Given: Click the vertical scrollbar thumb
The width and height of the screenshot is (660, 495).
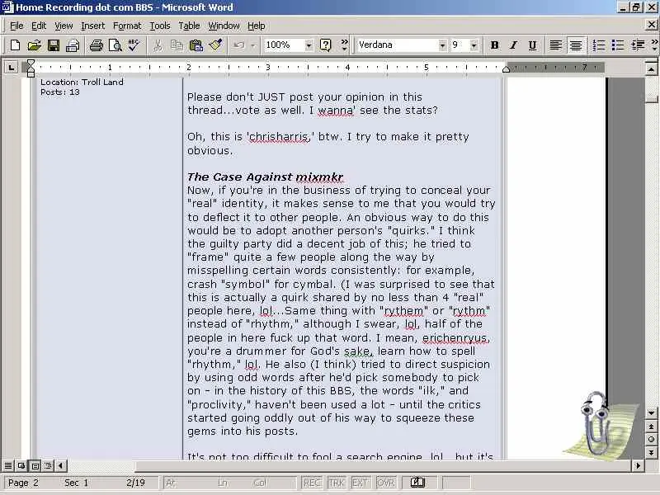Looking at the screenshot, I should [x=651, y=99].
